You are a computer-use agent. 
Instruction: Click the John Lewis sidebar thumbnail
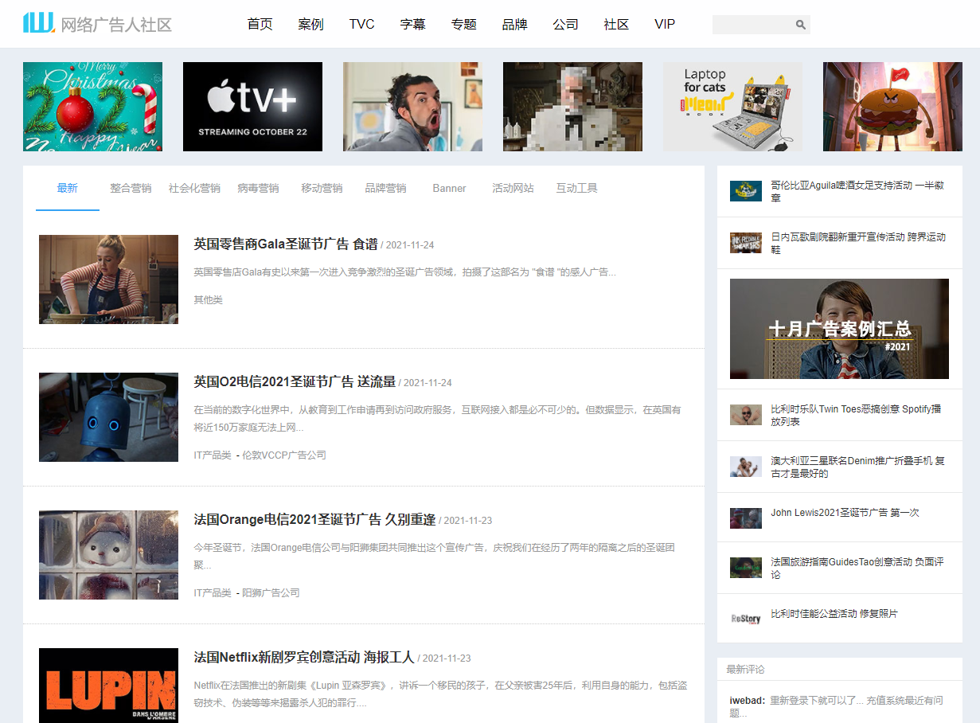click(x=746, y=518)
